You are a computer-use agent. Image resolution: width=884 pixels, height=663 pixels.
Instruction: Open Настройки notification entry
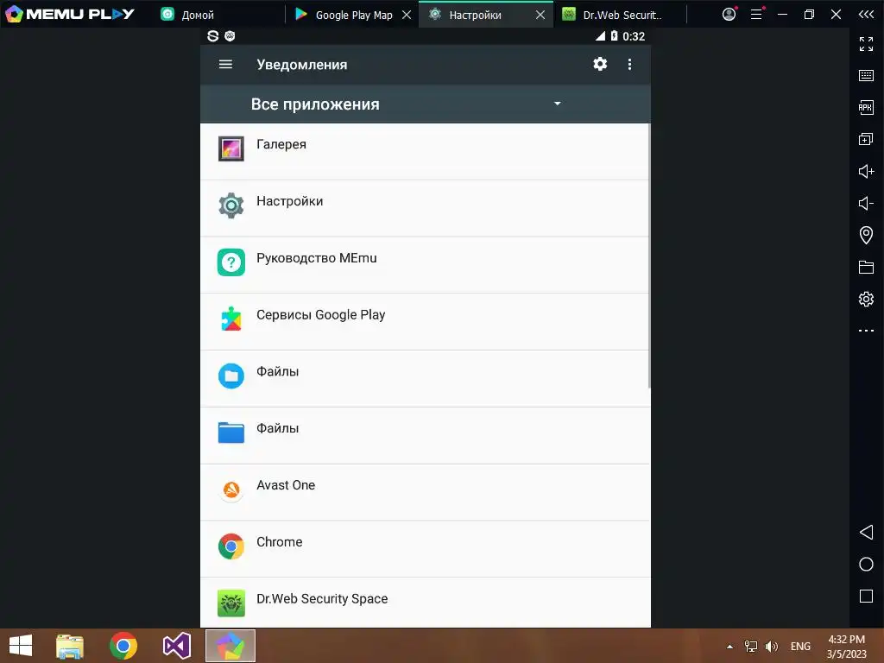point(425,209)
